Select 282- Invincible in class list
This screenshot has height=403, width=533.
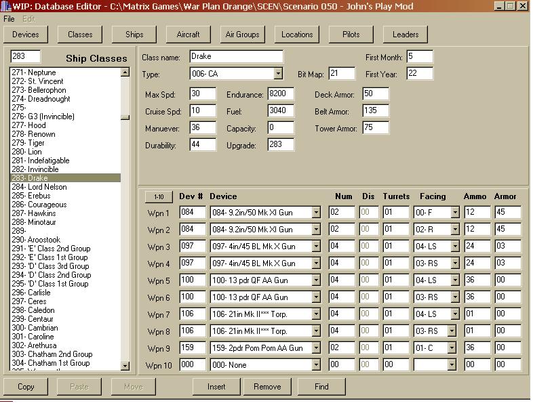[65, 169]
